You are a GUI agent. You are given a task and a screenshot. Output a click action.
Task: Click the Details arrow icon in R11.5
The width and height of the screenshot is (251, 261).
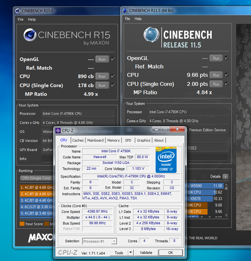(226, 176)
